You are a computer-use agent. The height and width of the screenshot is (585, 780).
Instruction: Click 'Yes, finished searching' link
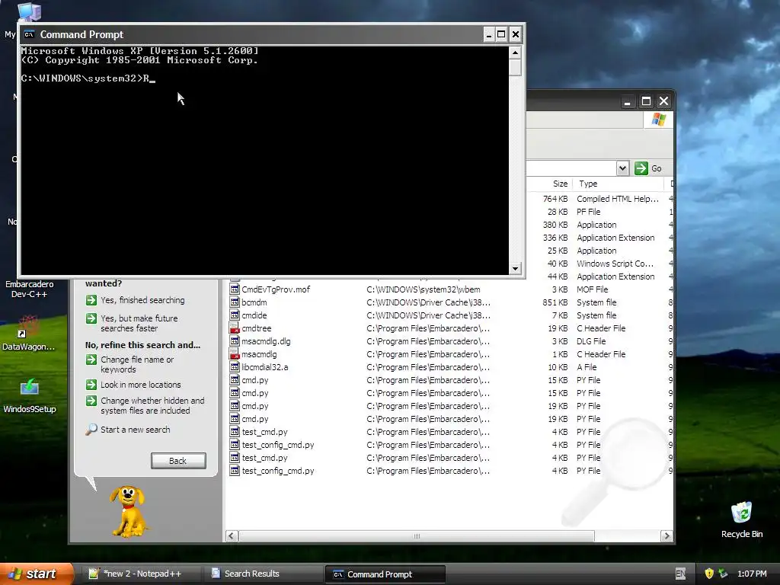(x=142, y=300)
